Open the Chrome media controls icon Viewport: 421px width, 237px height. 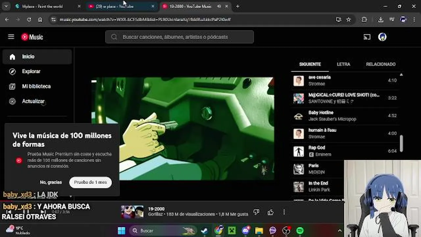pos(392,19)
